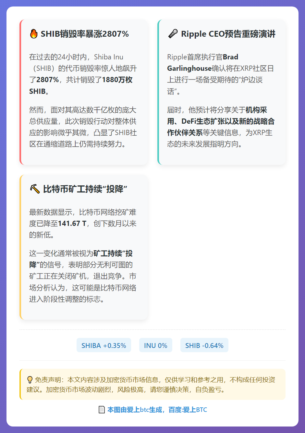
Task: Click the headline Ripple CEO预告重磅演讲
Action: tap(228, 34)
